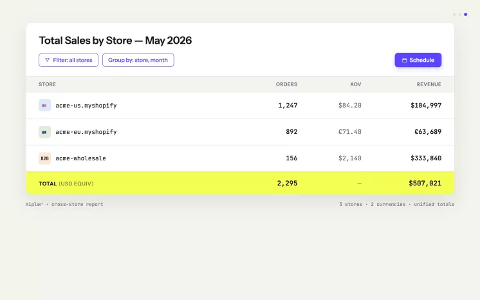Click the Schedule button
Viewport: 480px width, 300px height.
418,60
